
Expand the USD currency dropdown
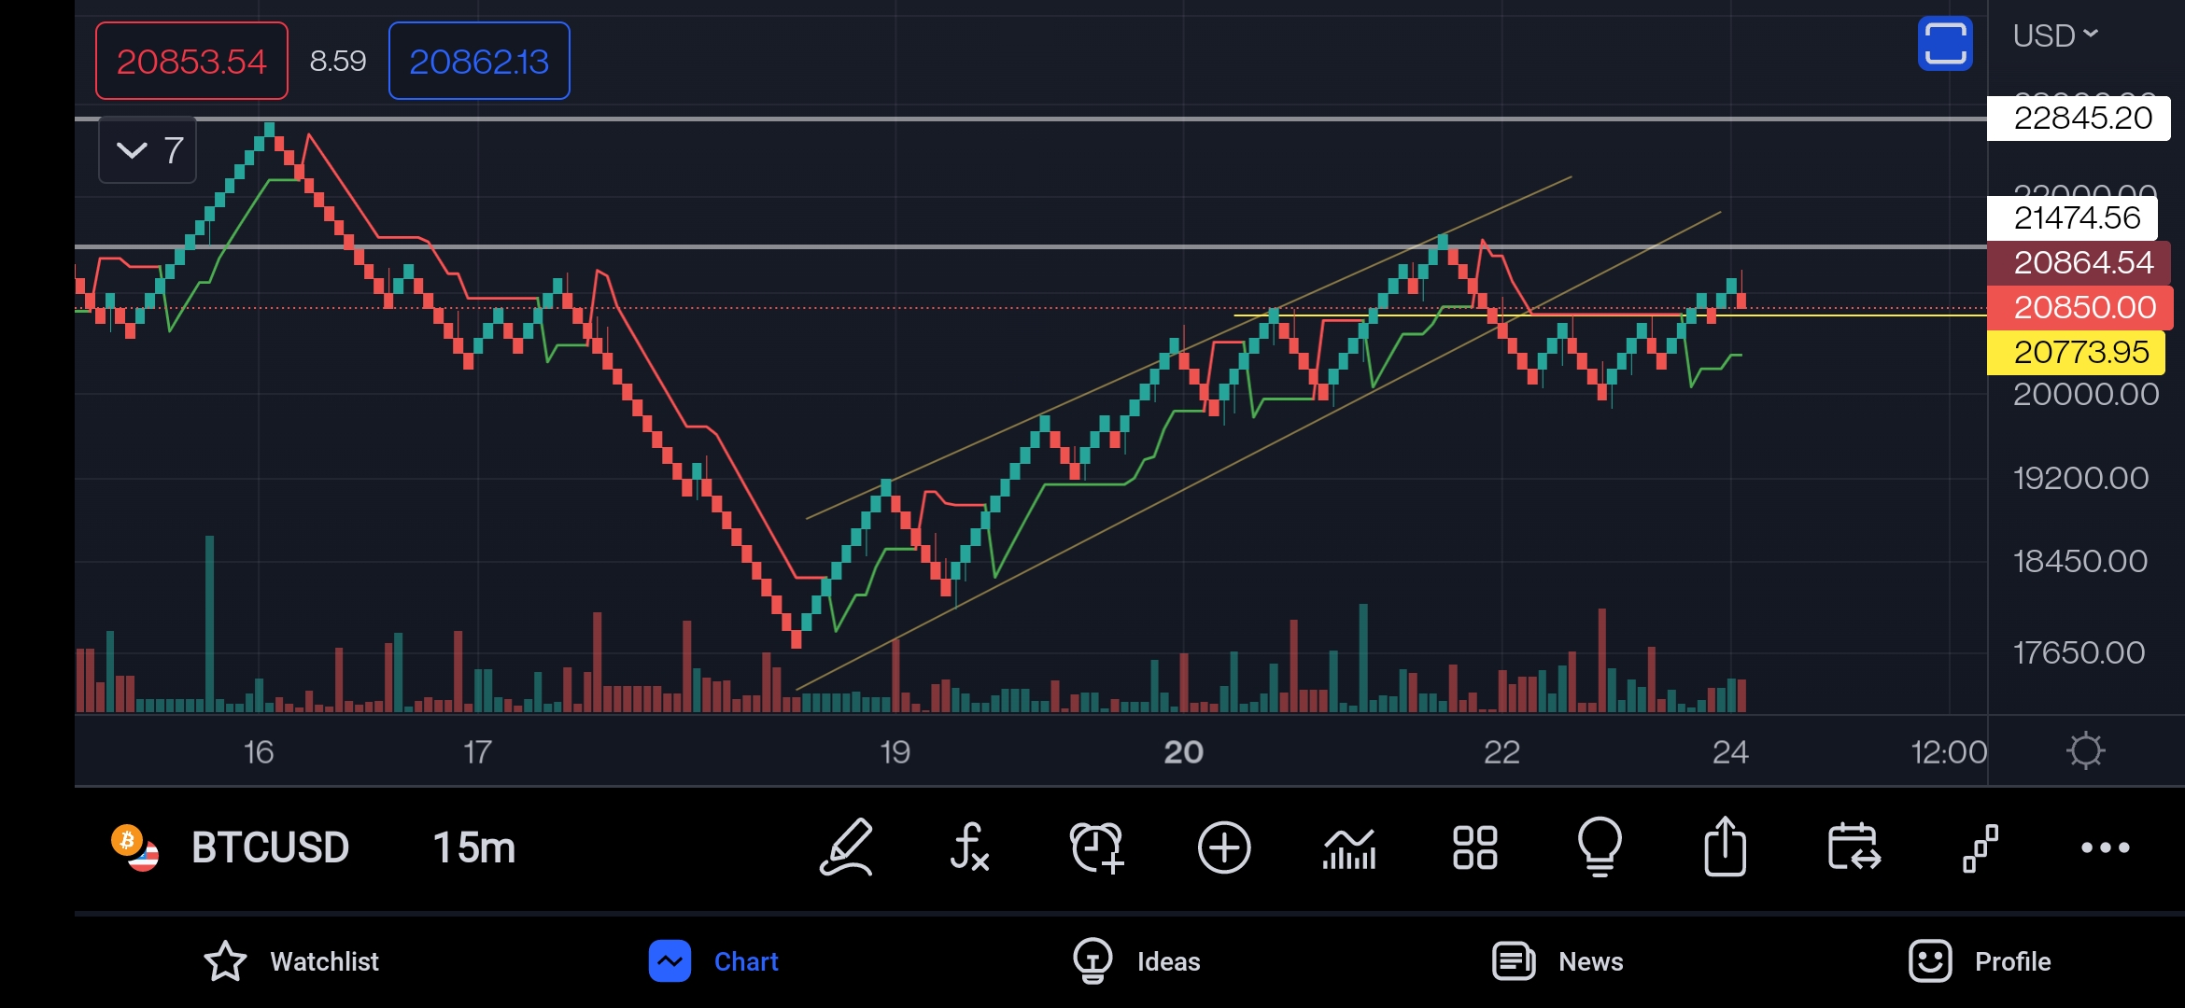(2054, 35)
